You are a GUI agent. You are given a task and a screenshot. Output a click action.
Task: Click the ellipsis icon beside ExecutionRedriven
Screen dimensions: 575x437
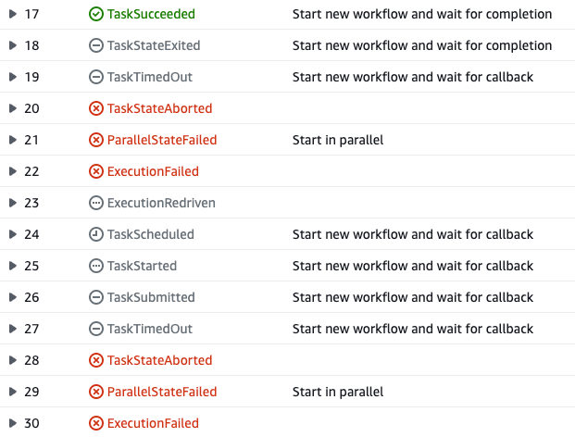96,203
